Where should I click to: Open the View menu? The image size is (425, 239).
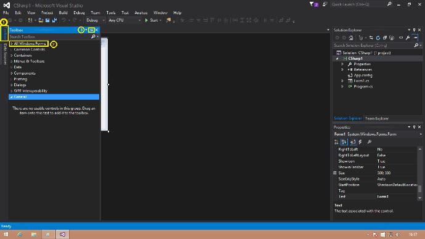(x=31, y=13)
